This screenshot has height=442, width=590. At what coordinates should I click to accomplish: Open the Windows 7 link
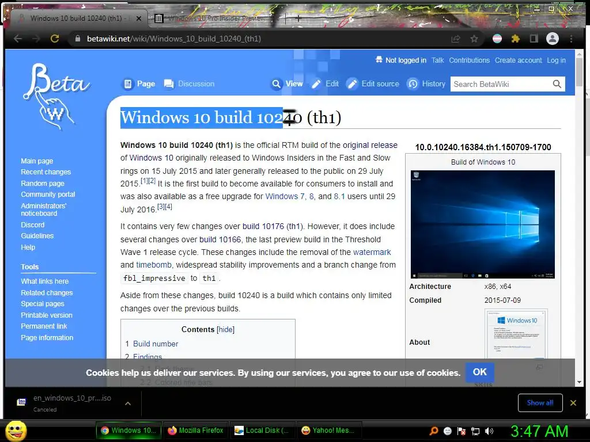pyautogui.click(x=285, y=196)
